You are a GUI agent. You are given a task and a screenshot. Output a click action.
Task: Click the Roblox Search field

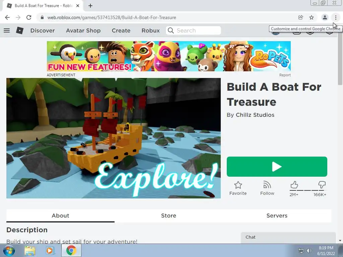193,30
